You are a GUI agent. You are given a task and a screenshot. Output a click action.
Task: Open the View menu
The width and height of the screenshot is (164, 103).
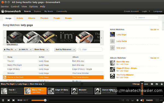click(24, 7)
